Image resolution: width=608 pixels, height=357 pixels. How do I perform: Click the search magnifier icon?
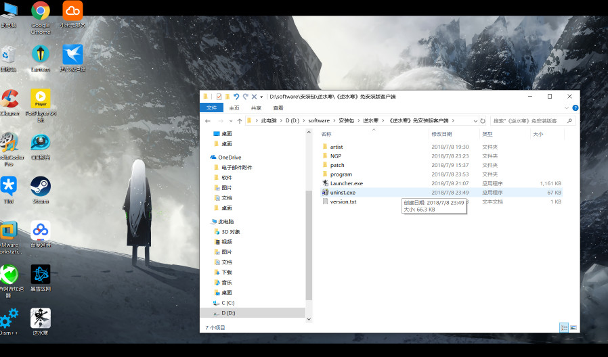click(x=569, y=121)
